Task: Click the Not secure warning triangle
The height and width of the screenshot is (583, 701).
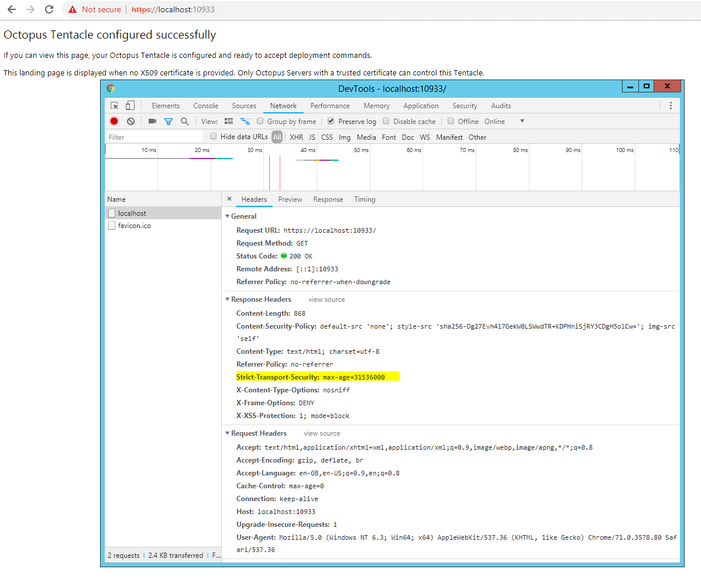Action: (x=73, y=9)
